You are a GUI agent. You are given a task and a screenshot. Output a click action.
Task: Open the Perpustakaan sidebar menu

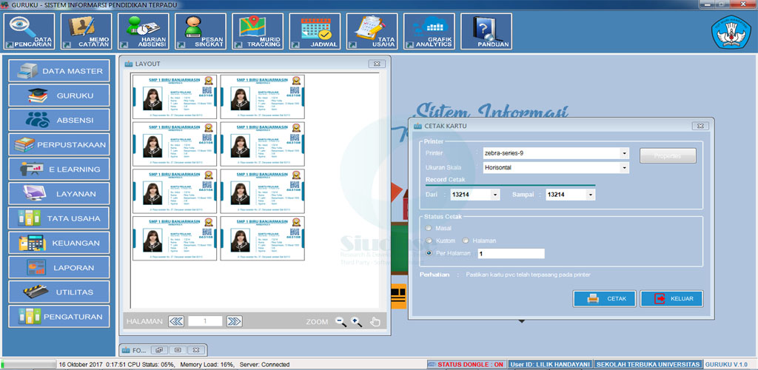coord(59,144)
